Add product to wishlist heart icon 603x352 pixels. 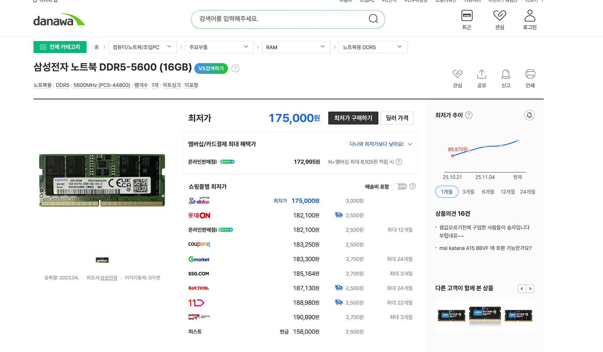(x=457, y=74)
